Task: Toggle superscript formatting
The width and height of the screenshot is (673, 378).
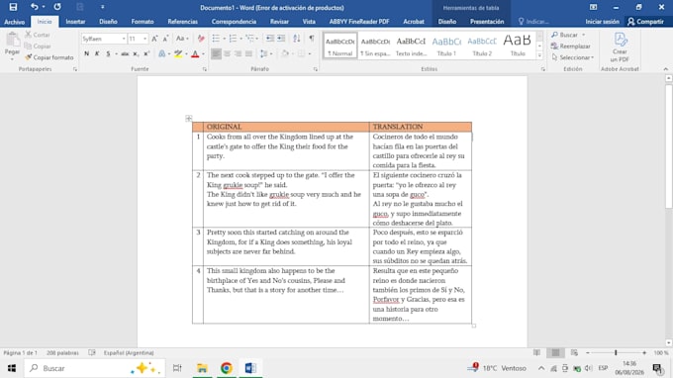Action: (146, 53)
